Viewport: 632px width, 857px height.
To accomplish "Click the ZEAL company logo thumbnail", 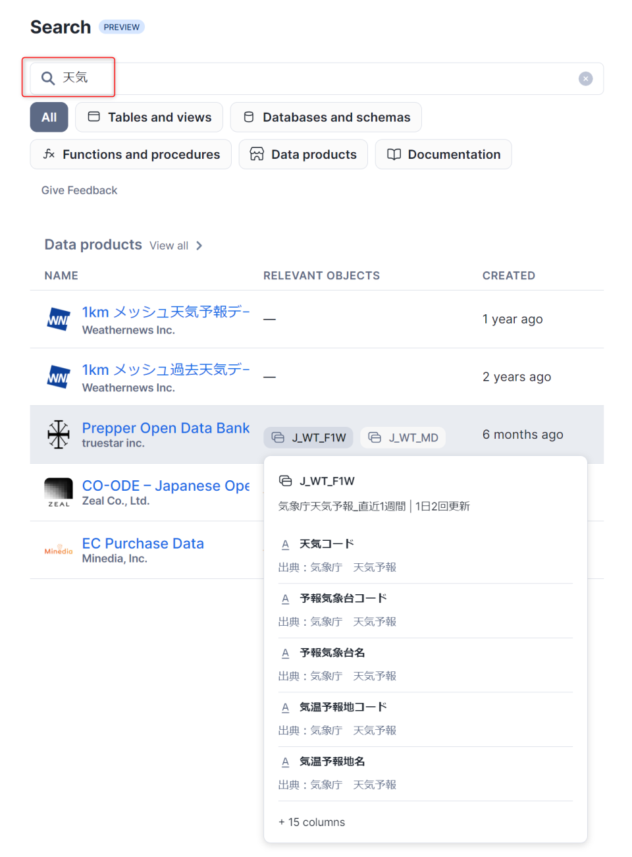I will [59, 492].
